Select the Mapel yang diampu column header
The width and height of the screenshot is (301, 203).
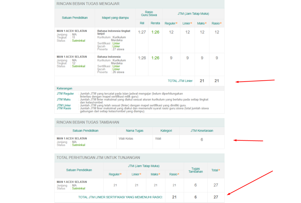click(115, 18)
